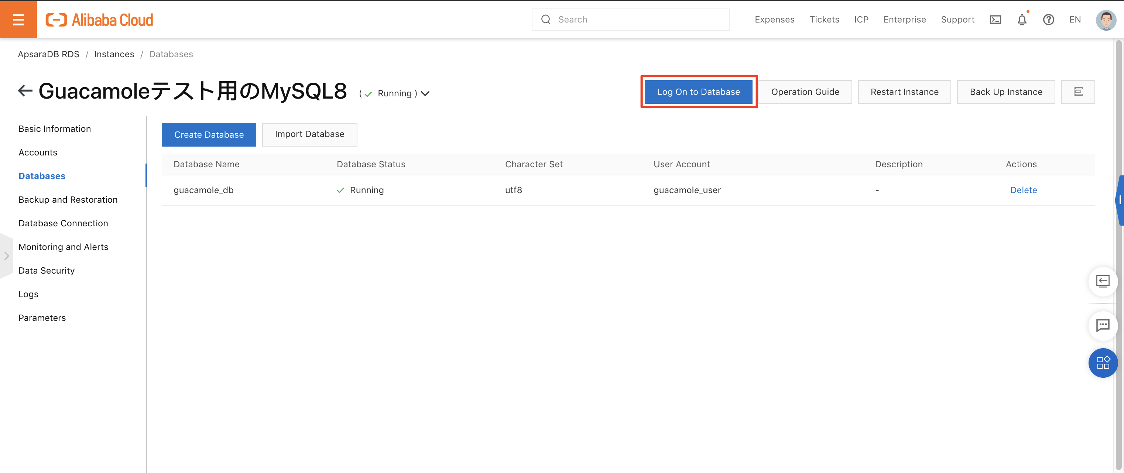
Task: Click Restart Instance
Action: click(x=904, y=92)
